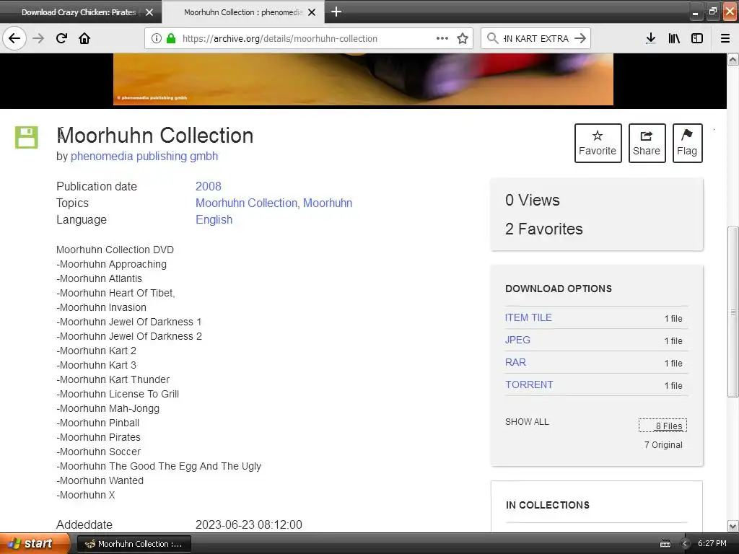Open the Library bookshelf icon

[674, 38]
